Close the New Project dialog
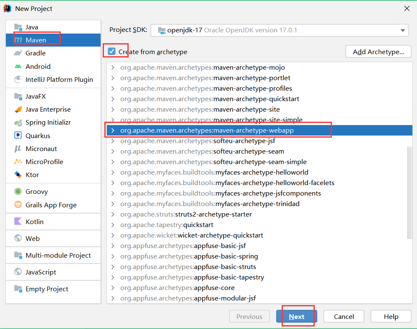 coord(407,8)
